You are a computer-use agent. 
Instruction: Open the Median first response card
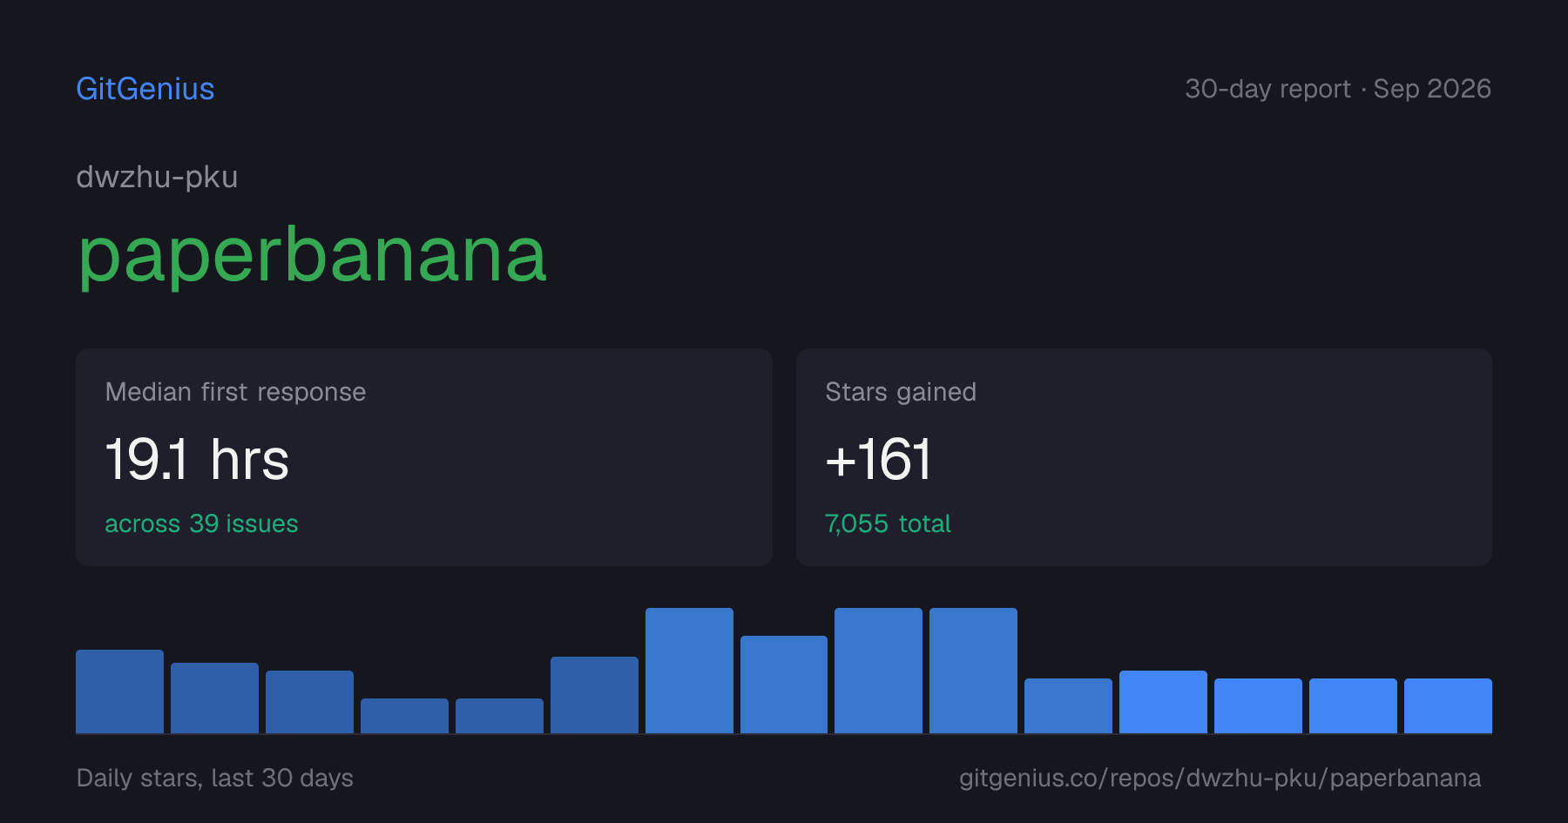tap(424, 457)
